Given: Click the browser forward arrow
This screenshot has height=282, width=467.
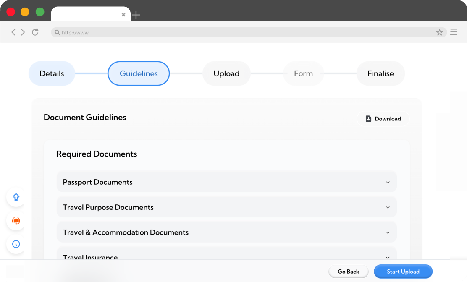Looking at the screenshot, I should point(23,32).
